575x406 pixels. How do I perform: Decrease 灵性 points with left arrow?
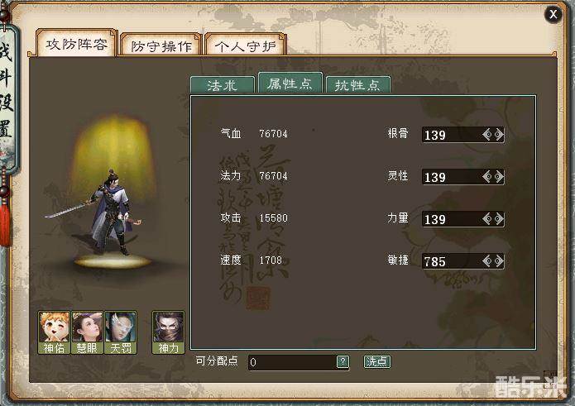487,177
